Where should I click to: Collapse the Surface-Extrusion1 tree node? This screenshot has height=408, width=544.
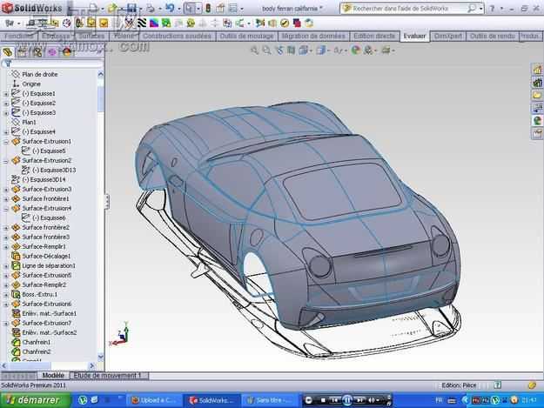(x=6, y=142)
